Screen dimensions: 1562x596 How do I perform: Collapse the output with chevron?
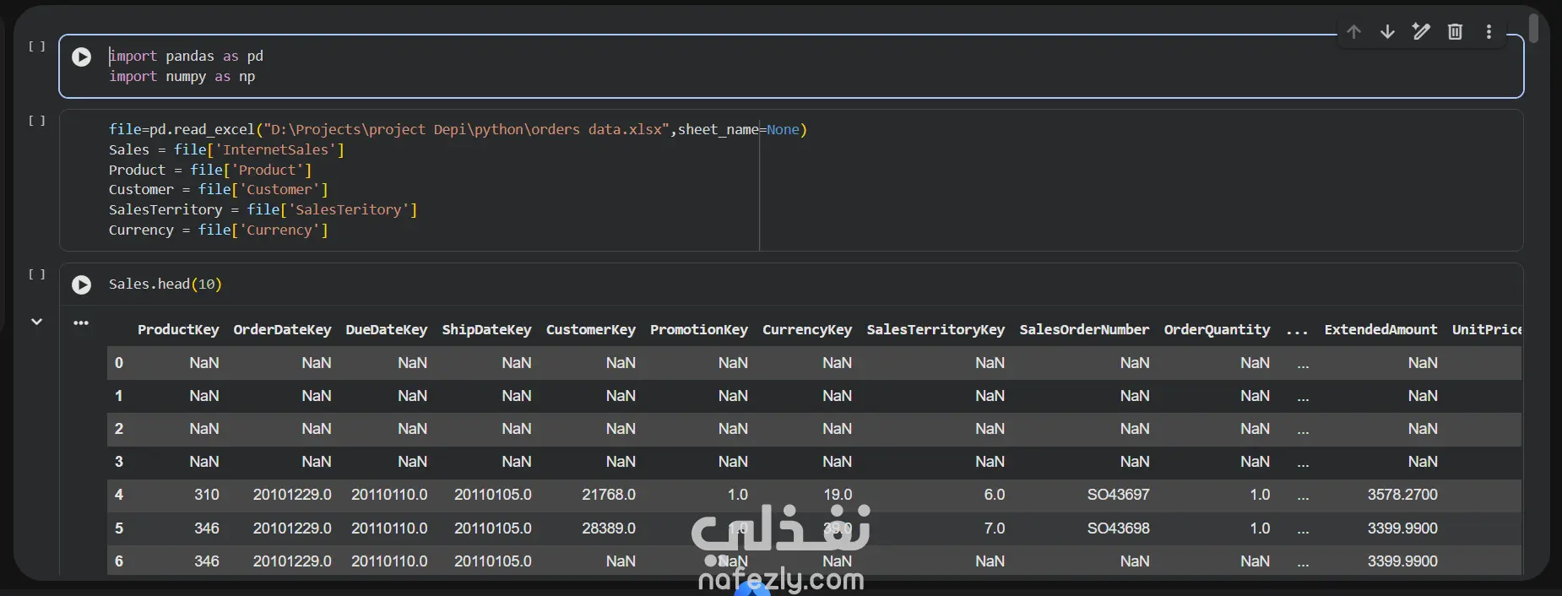click(x=36, y=322)
